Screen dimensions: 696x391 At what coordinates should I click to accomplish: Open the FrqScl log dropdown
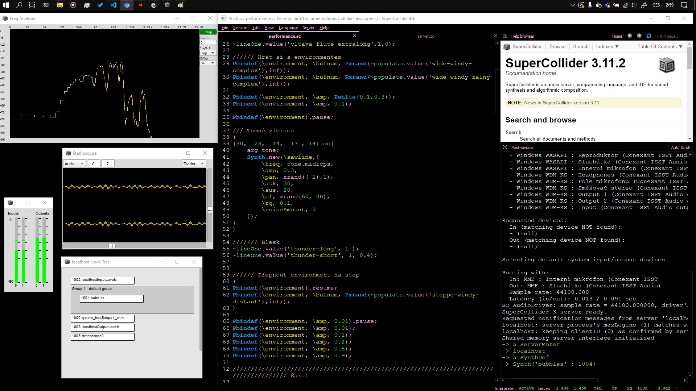208,53
